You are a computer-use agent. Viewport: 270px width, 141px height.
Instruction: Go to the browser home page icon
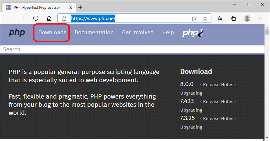click(x=49, y=18)
